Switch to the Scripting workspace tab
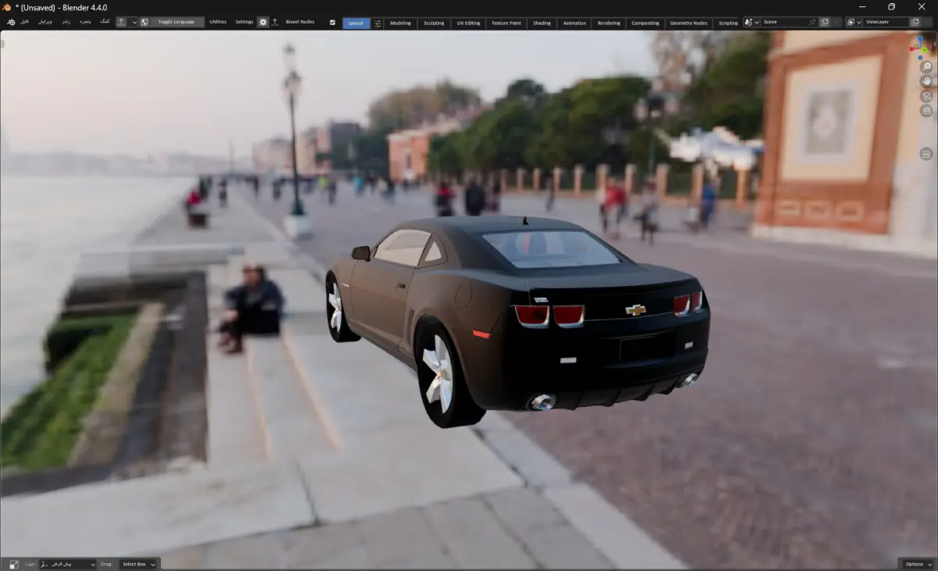 click(x=728, y=23)
